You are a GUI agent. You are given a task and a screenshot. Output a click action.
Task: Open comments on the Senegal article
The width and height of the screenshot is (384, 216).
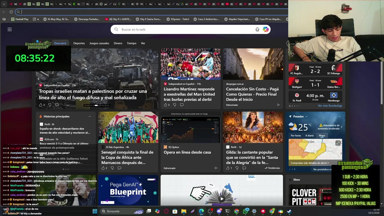(x=119, y=168)
